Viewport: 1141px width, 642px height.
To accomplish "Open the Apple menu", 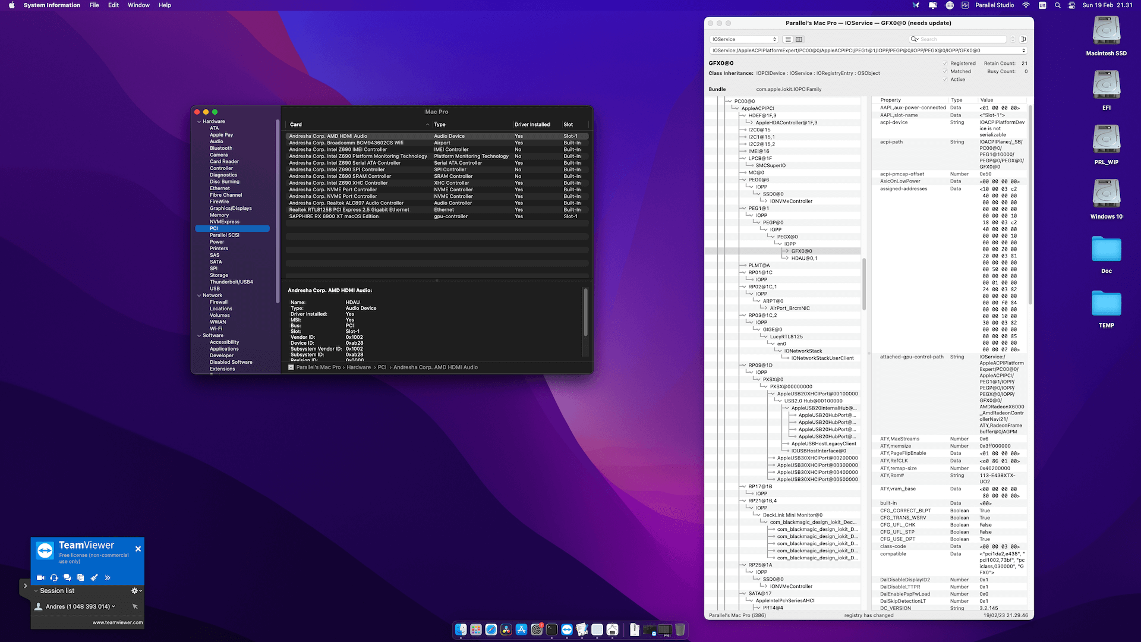I will [11, 5].
